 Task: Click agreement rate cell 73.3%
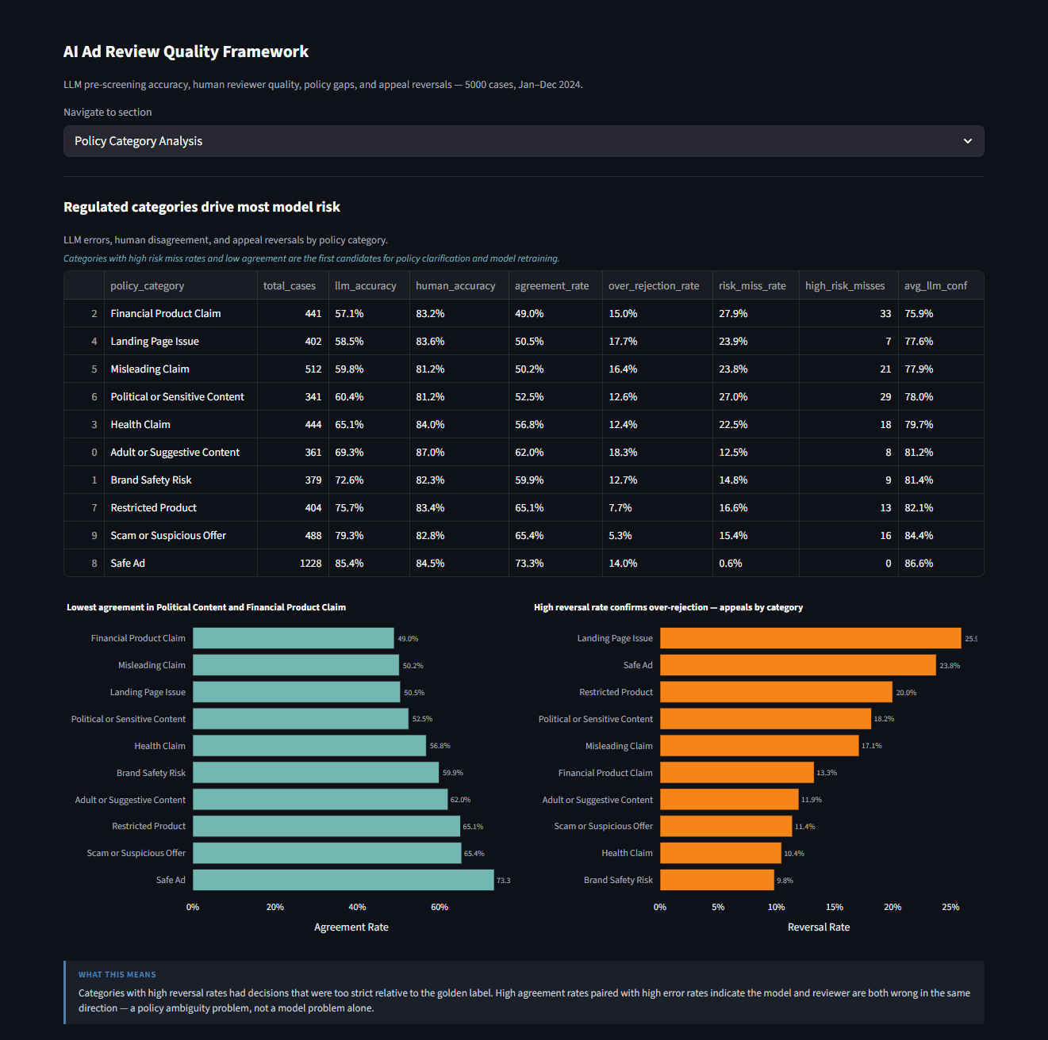[x=555, y=563]
